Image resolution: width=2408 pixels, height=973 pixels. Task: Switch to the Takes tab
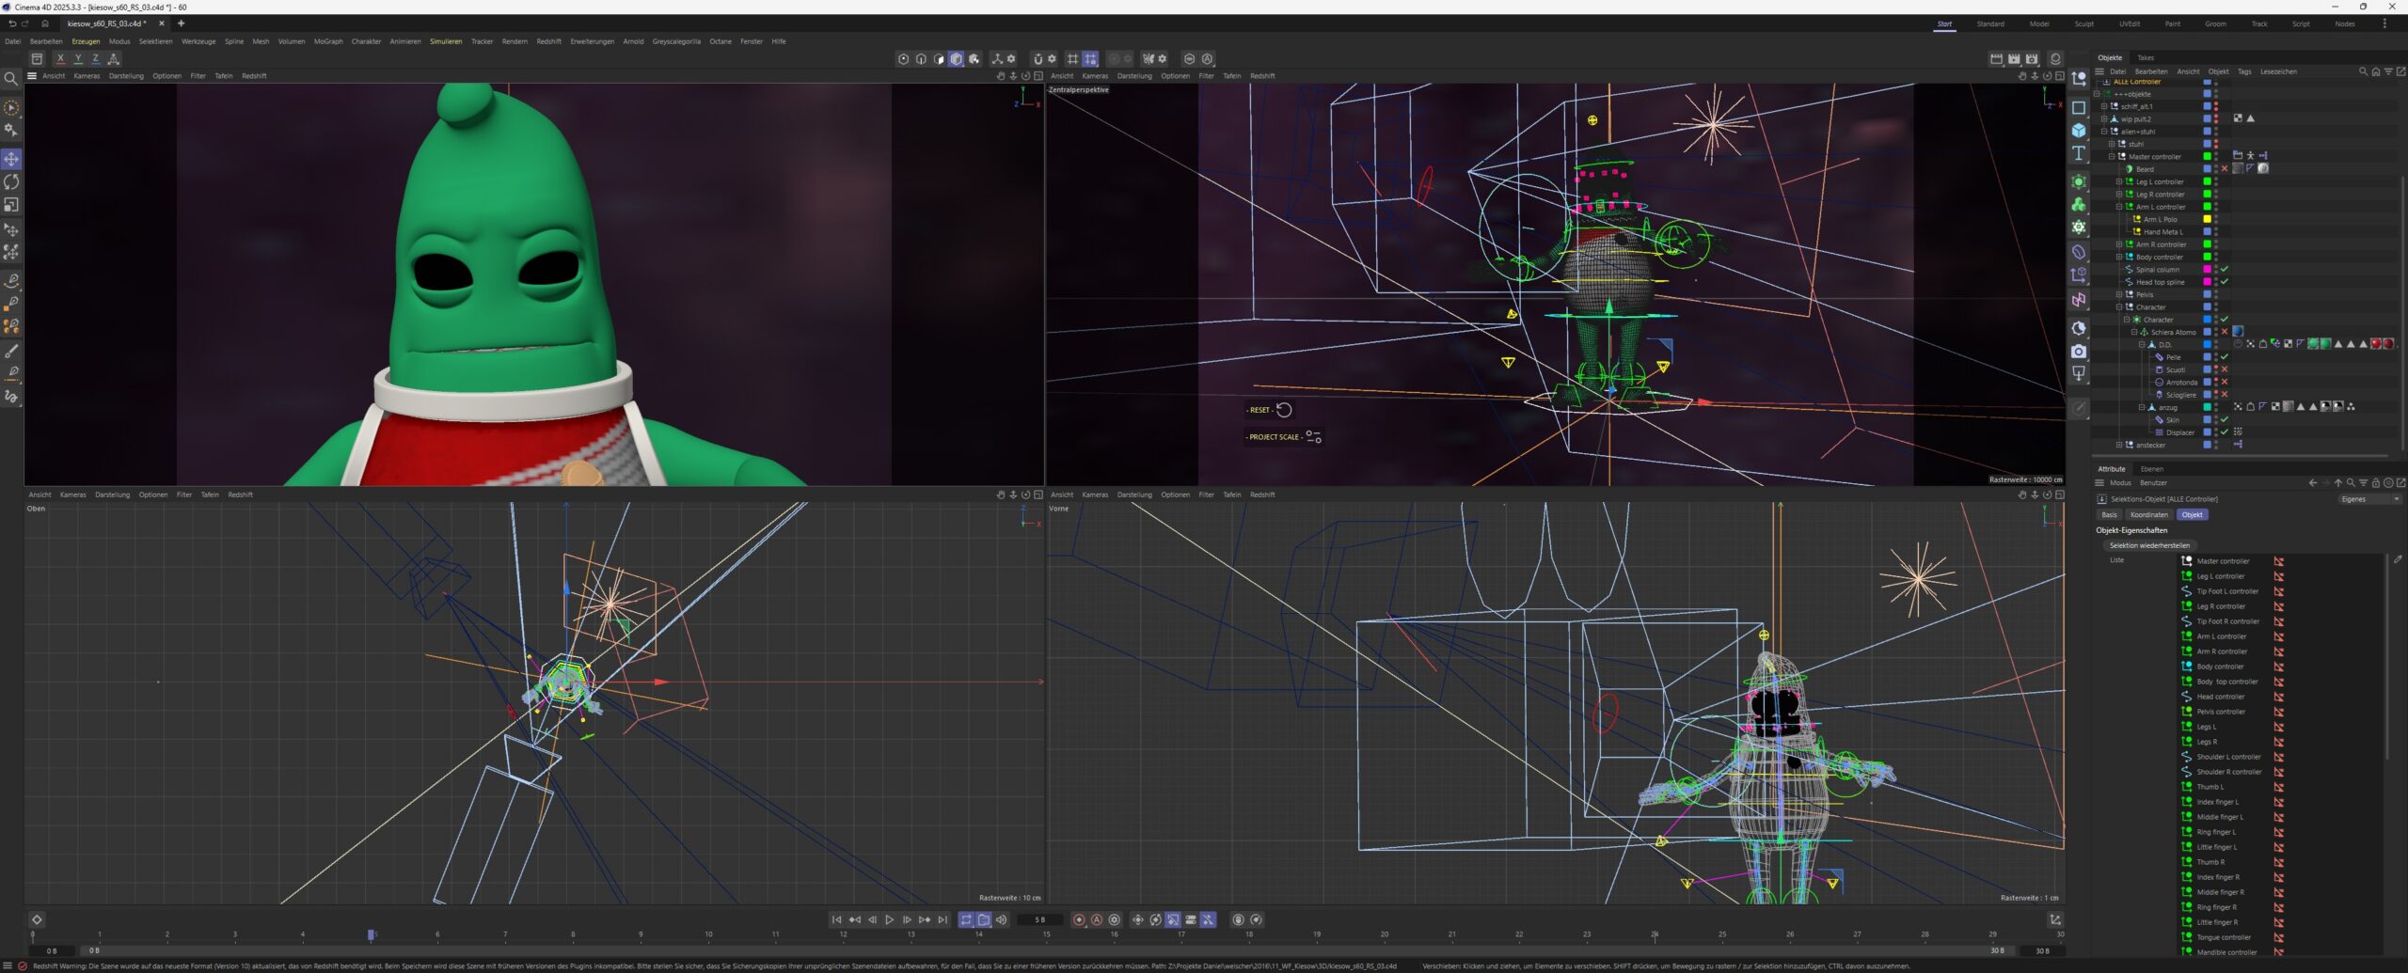[x=2146, y=58]
